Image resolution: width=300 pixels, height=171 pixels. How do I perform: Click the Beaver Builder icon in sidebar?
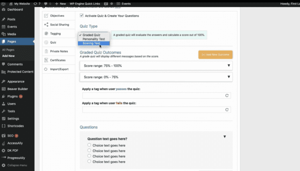coord(3,89)
